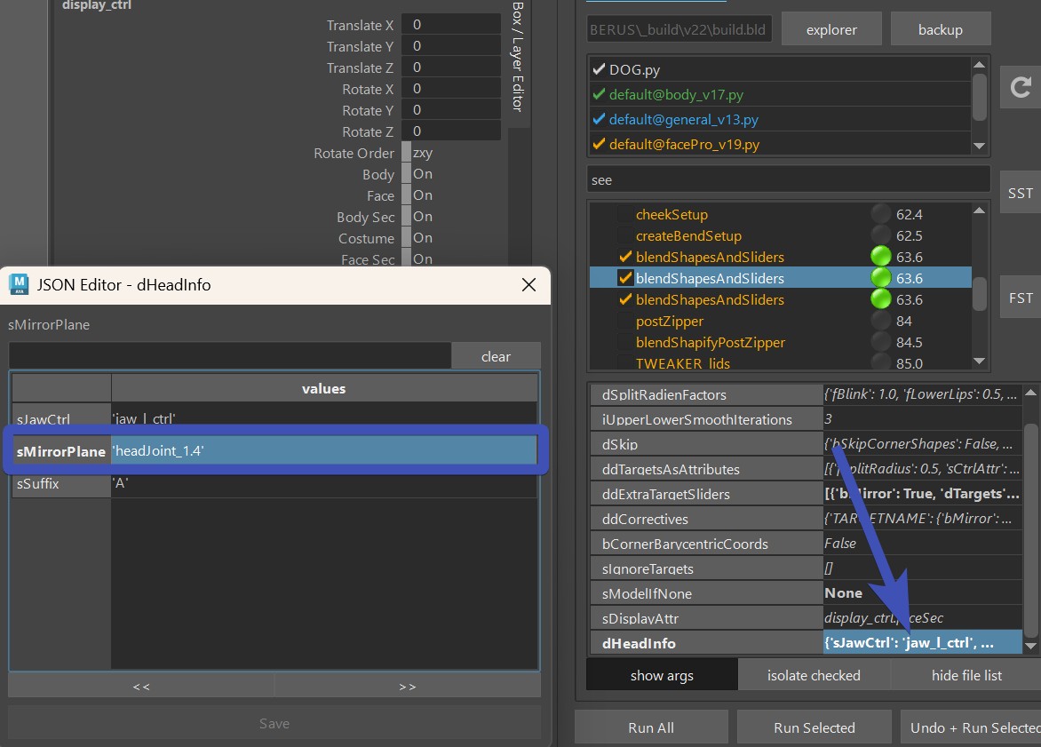The height and width of the screenshot is (747, 1041).
Task: Check the createBendSetup checkbox
Action: click(624, 235)
